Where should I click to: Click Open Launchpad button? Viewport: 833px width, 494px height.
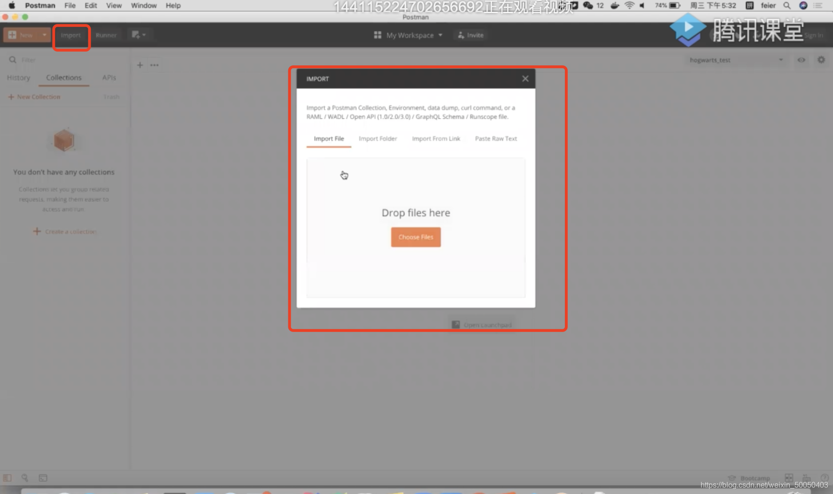point(482,325)
